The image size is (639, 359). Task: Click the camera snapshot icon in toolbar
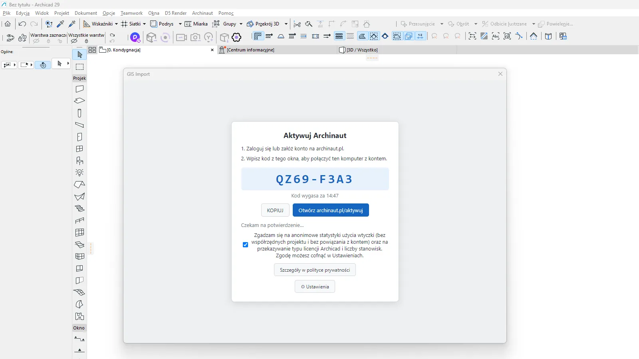pyautogui.click(x=195, y=37)
